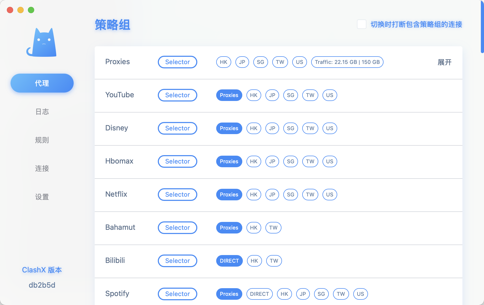
Task: Click the Selector badge in Hbomax row
Action: pos(178,161)
